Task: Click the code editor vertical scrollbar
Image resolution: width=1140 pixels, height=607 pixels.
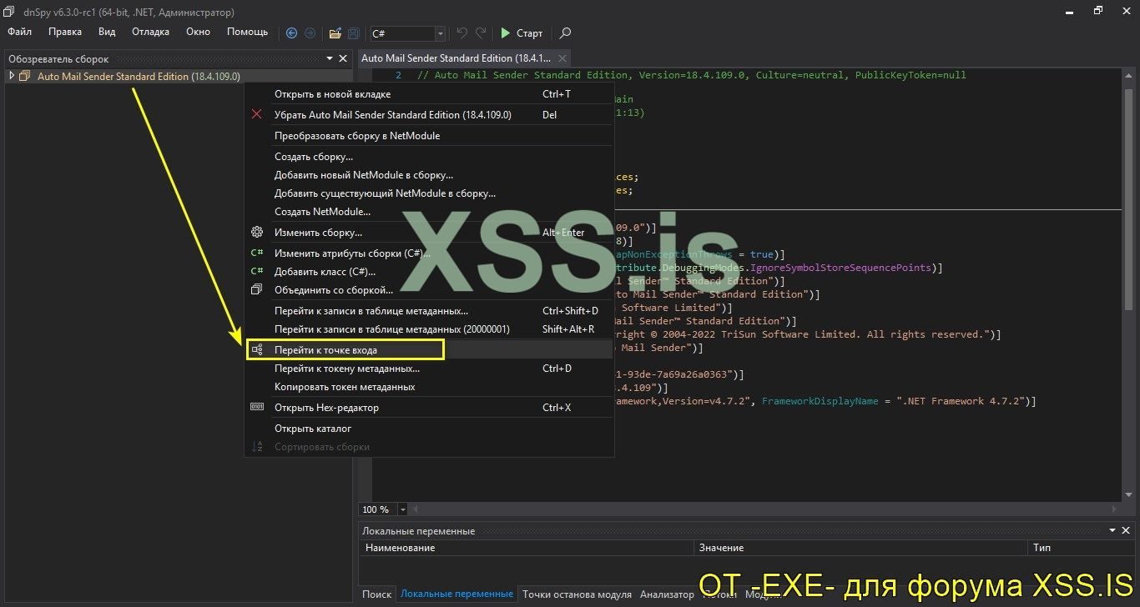Action: (x=1127, y=283)
